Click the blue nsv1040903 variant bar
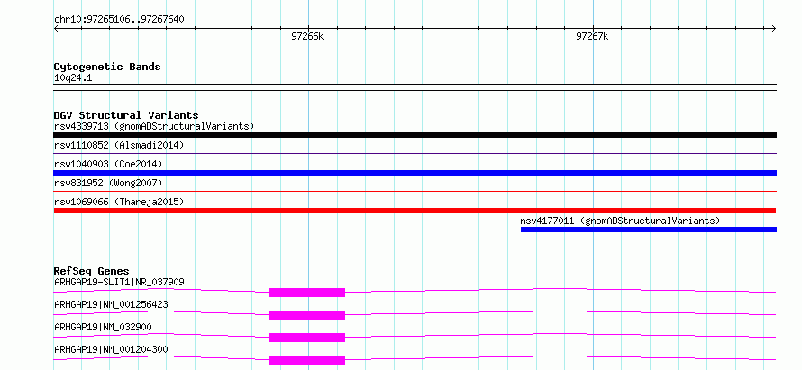This screenshot has width=802, height=370. (x=415, y=173)
